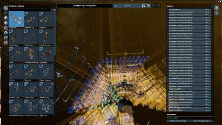Screen dimensions: 222x125
Task: Undo the last module change
Action: pyautogui.click(x=153, y=6)
